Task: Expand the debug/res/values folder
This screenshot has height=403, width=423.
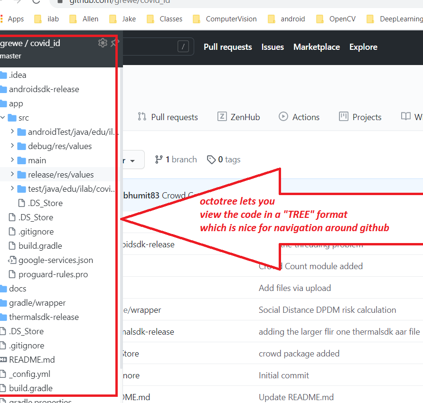Action: click(12, 146)
